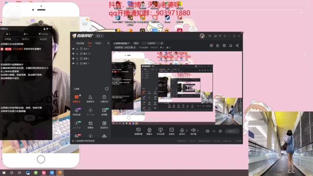This screenshot has height=176, width=313.
Task: Open the voice type selector with pencil
Action: [x=153, y=43]
